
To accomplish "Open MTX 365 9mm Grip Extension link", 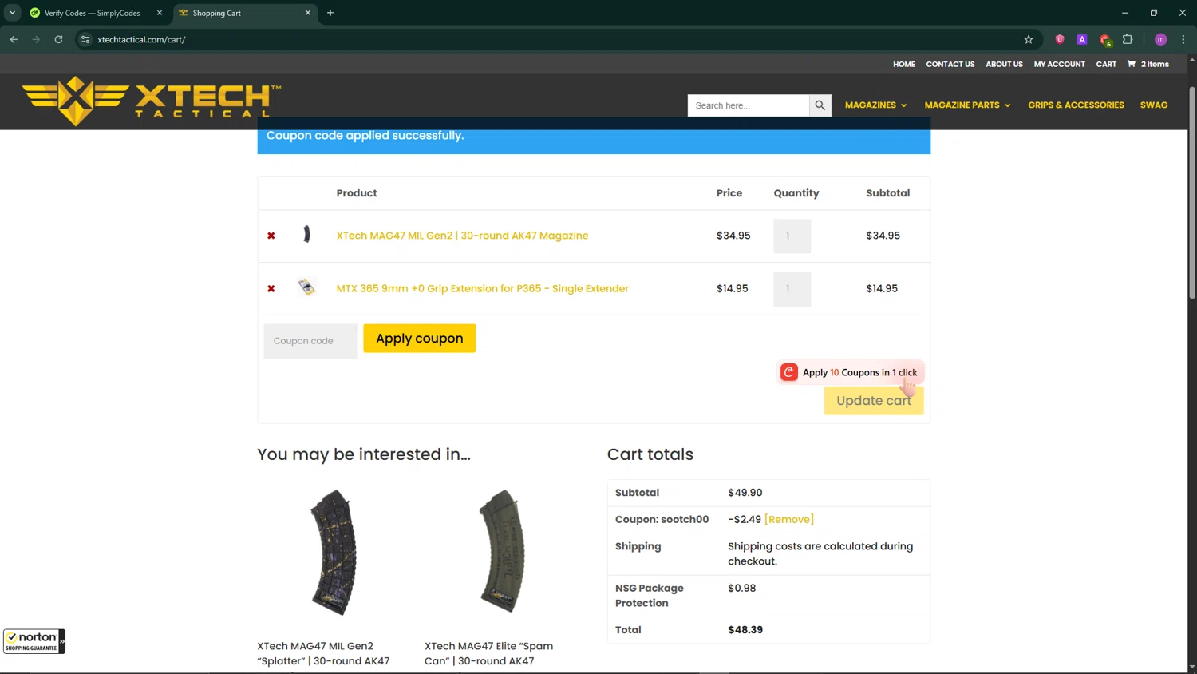I will tap(482, 288).
